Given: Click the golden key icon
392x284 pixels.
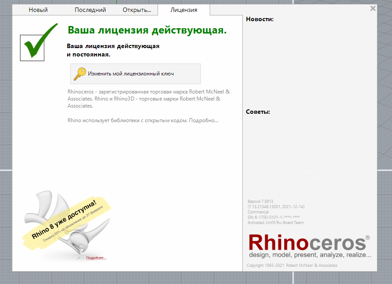Looking at the screenshot, I should 79,74.
